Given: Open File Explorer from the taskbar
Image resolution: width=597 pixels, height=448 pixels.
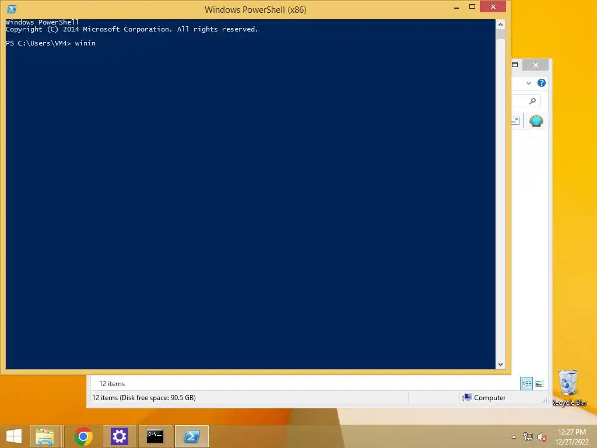Looking at the screenshot, I should coord(44,436).
